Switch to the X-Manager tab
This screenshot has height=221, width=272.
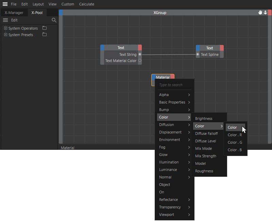(x=14, y=12)
